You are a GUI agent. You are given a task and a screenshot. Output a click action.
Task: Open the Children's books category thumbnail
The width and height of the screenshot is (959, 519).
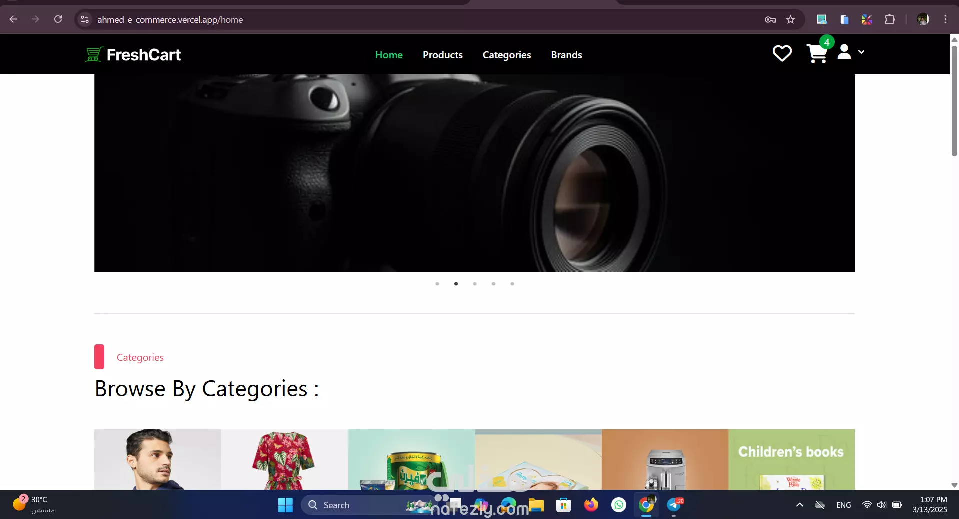(791, 459)
